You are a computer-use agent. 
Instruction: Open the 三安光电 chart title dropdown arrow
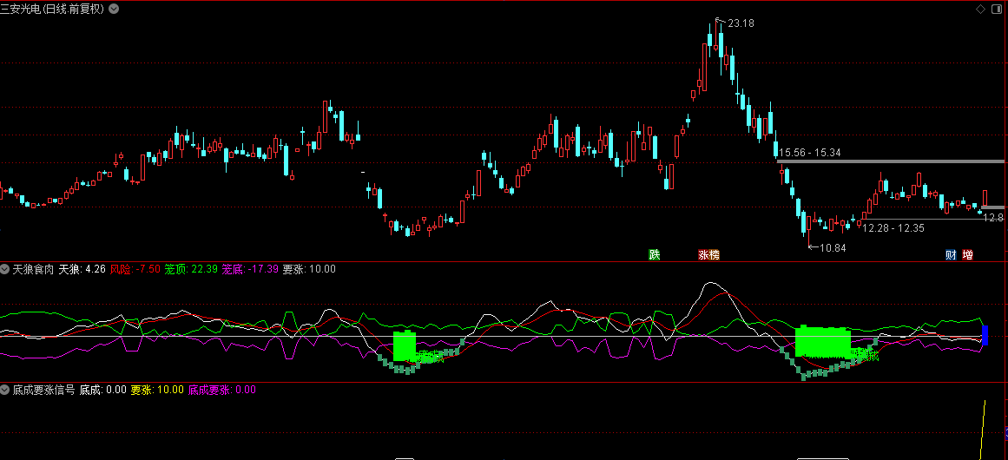tap(113, 10)
